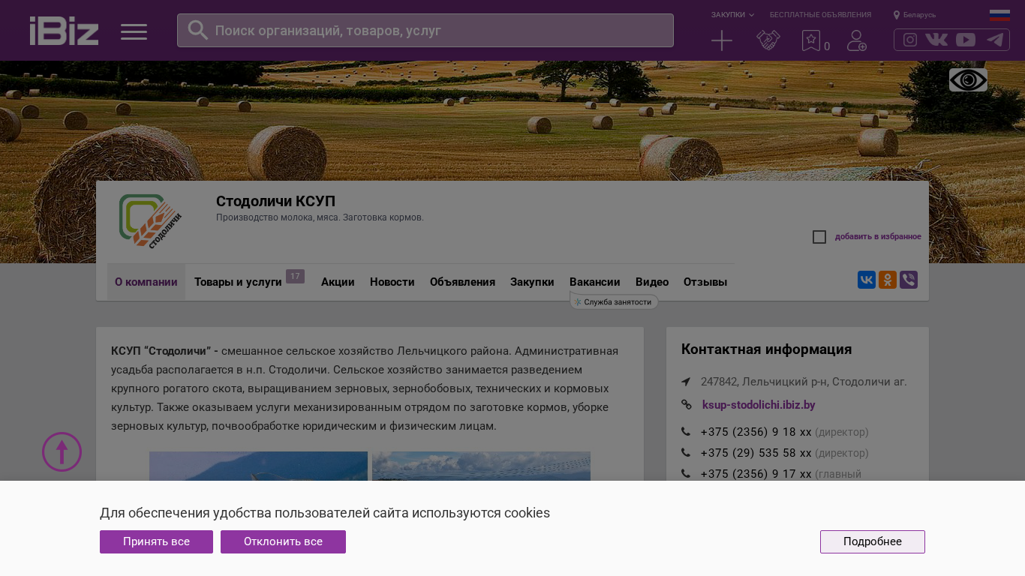Tick the add to favorites checkbox
This screenshot has width=1025, height=576.
(x=819, y=237)
